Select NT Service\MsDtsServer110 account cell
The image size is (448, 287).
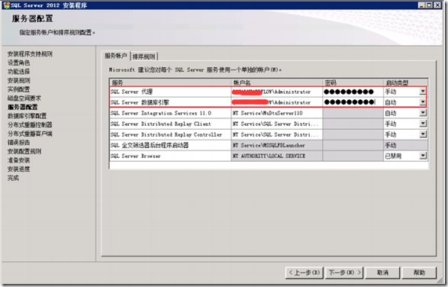pyautogui.click(x=277, y=113)
